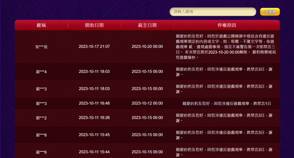Screen dimensions: 294x158
Task: Click the 截至日期 column header
Action: point(147,25)
